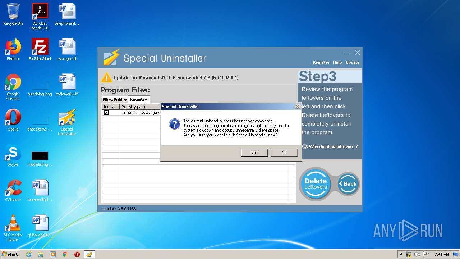Click the taskbar clock 7:41 AM
This screenshot has width=460, height=259.
pos(442,254)
